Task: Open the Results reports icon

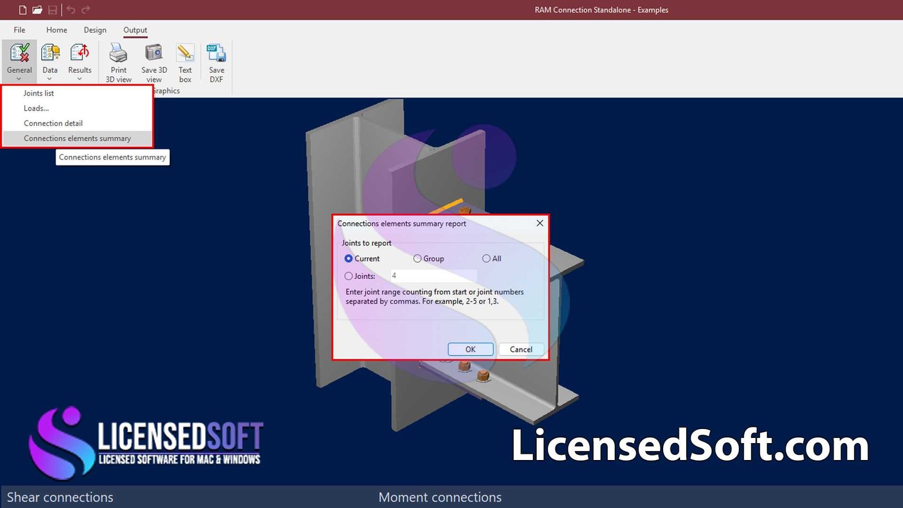Action: point(80,53)
